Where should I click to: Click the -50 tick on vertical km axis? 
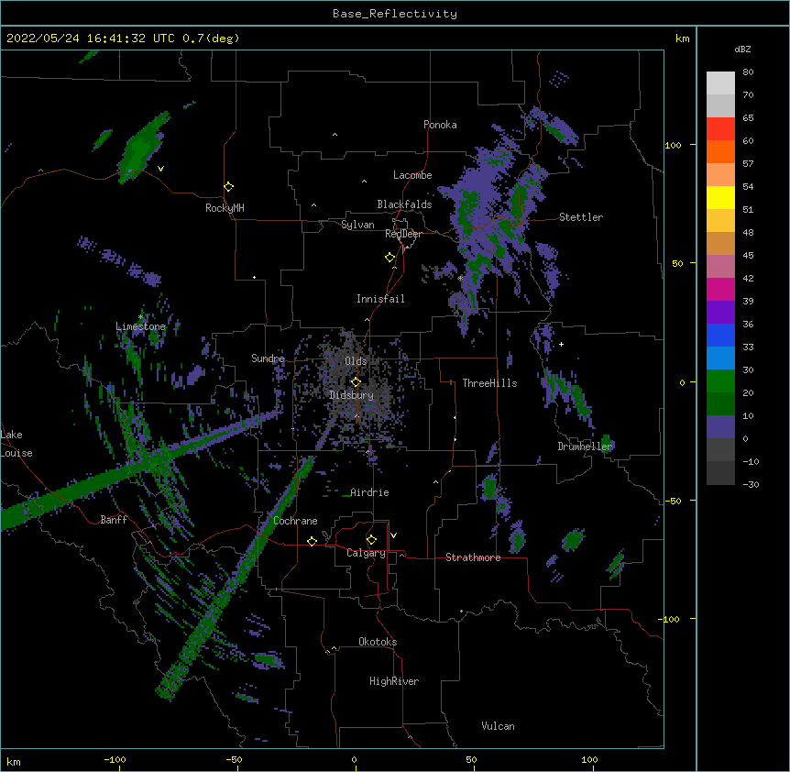coord(673,501)
